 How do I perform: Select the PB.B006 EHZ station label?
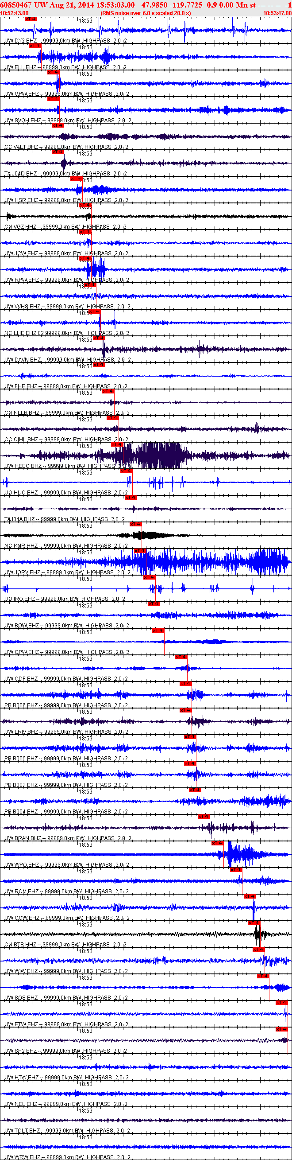[21, 705]
